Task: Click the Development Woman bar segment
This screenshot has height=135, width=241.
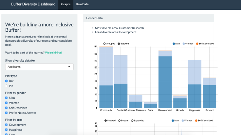Action: click(165, 53)
